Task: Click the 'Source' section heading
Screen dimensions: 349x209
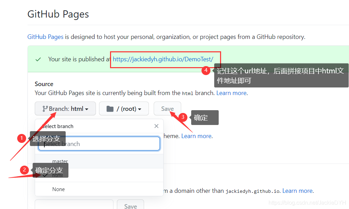Action: point(44,84)
